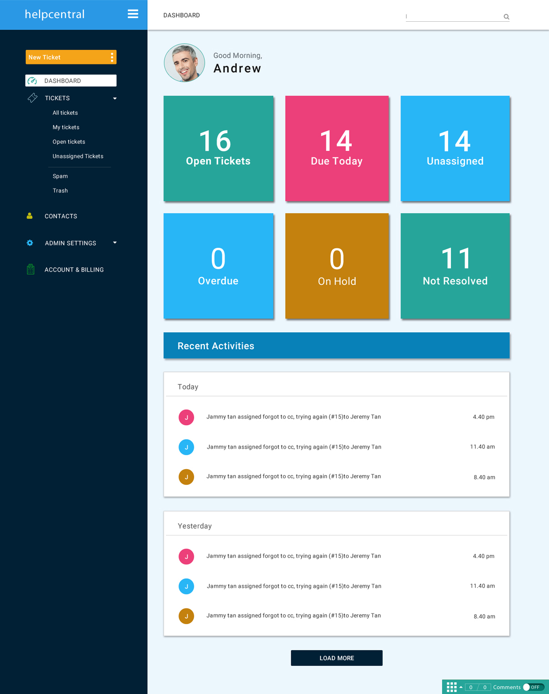
Task: Open the 16 Open Tickets tile
Action: 218,149
